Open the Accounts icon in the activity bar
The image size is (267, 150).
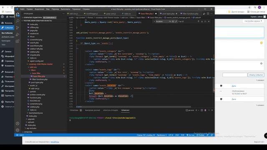18,123
